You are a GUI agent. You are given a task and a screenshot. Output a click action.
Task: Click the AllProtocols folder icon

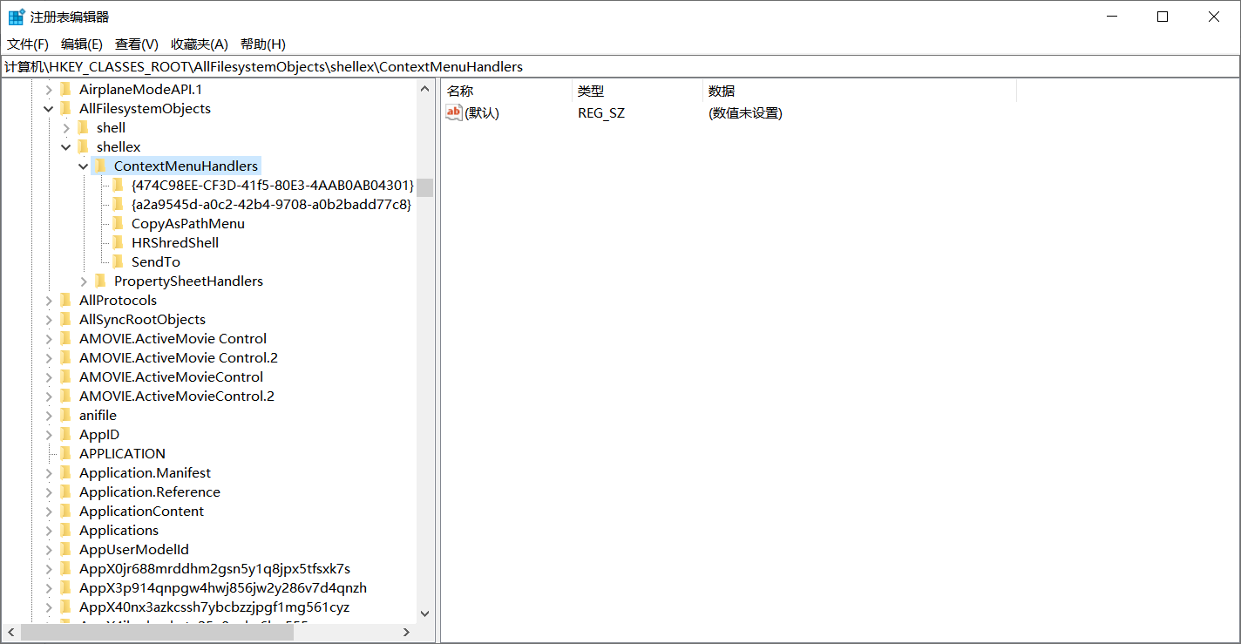pyautogui.click(x=65, y=300)
